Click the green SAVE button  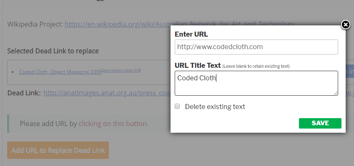click(x=320, y=123)
